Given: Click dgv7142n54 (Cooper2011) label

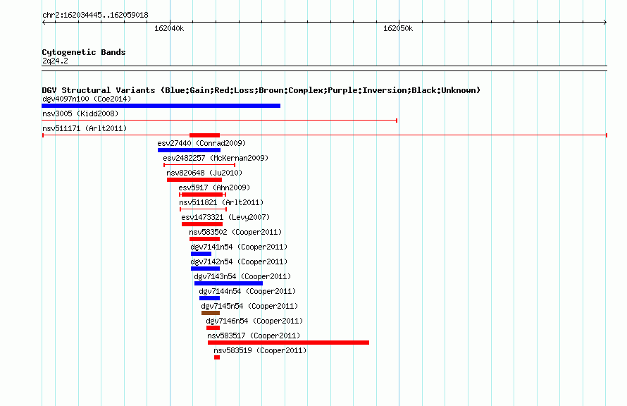Looking at the screenshot, I should click(x=239, y=262).
